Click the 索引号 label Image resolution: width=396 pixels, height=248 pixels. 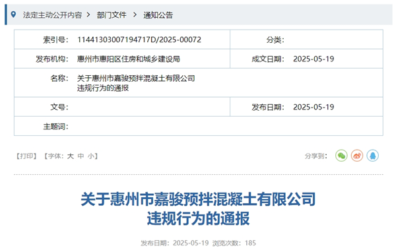point(55,40)
